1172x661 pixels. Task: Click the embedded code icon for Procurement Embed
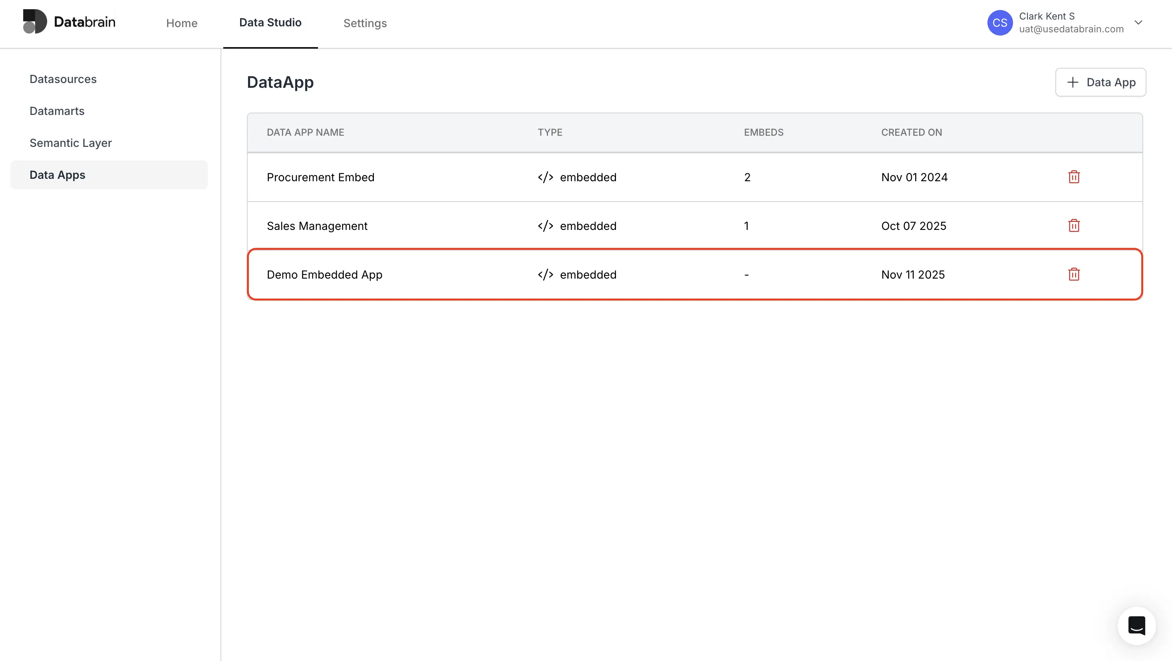545,177
